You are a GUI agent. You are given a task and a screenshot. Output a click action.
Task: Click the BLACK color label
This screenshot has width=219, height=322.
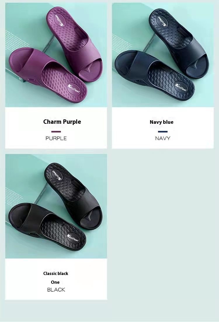point(56,290)
